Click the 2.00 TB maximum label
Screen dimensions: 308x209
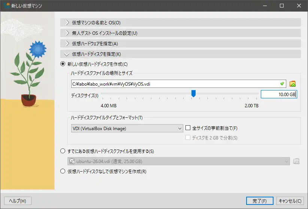pyautogui.click(x=251, y=106)
